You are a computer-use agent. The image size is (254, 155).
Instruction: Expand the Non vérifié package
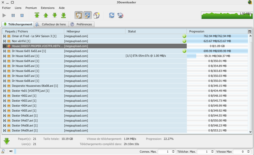pos(4,41)
